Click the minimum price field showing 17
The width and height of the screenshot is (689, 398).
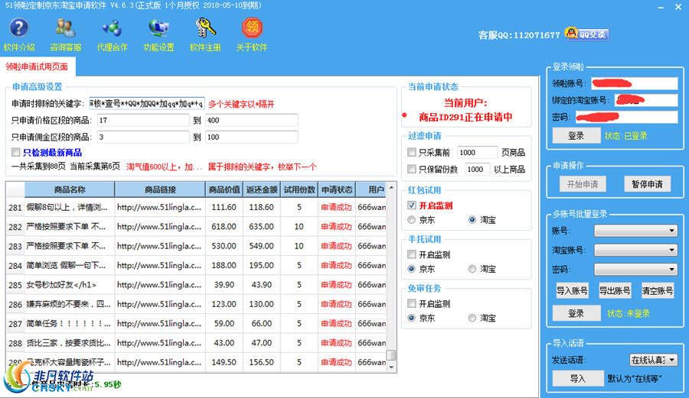(x=143, y=120)
